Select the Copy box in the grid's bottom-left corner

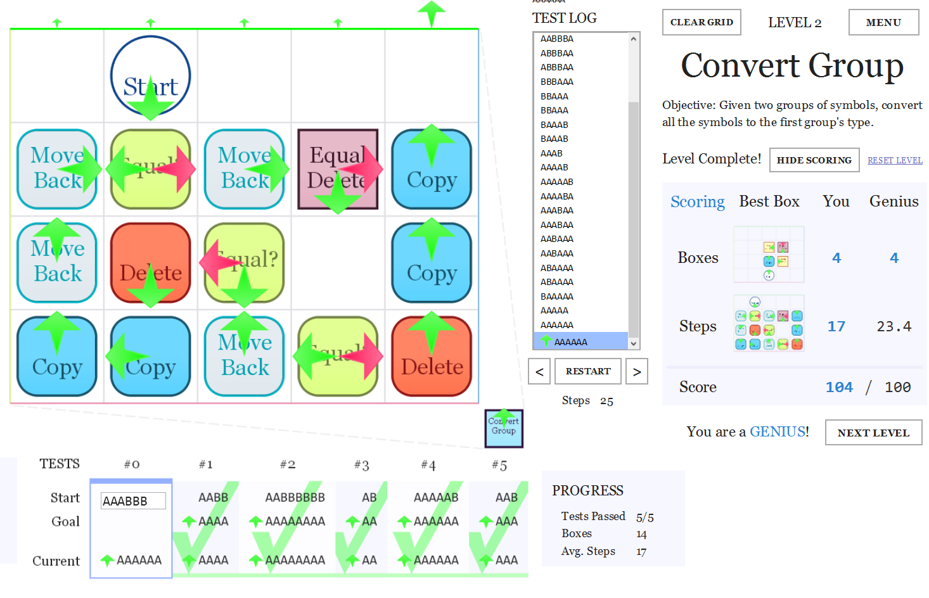(57, 357)
